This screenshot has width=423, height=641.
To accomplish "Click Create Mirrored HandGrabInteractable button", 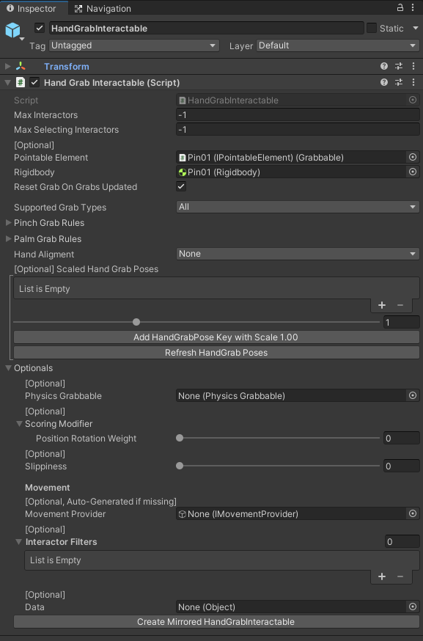I will (216, 622).
